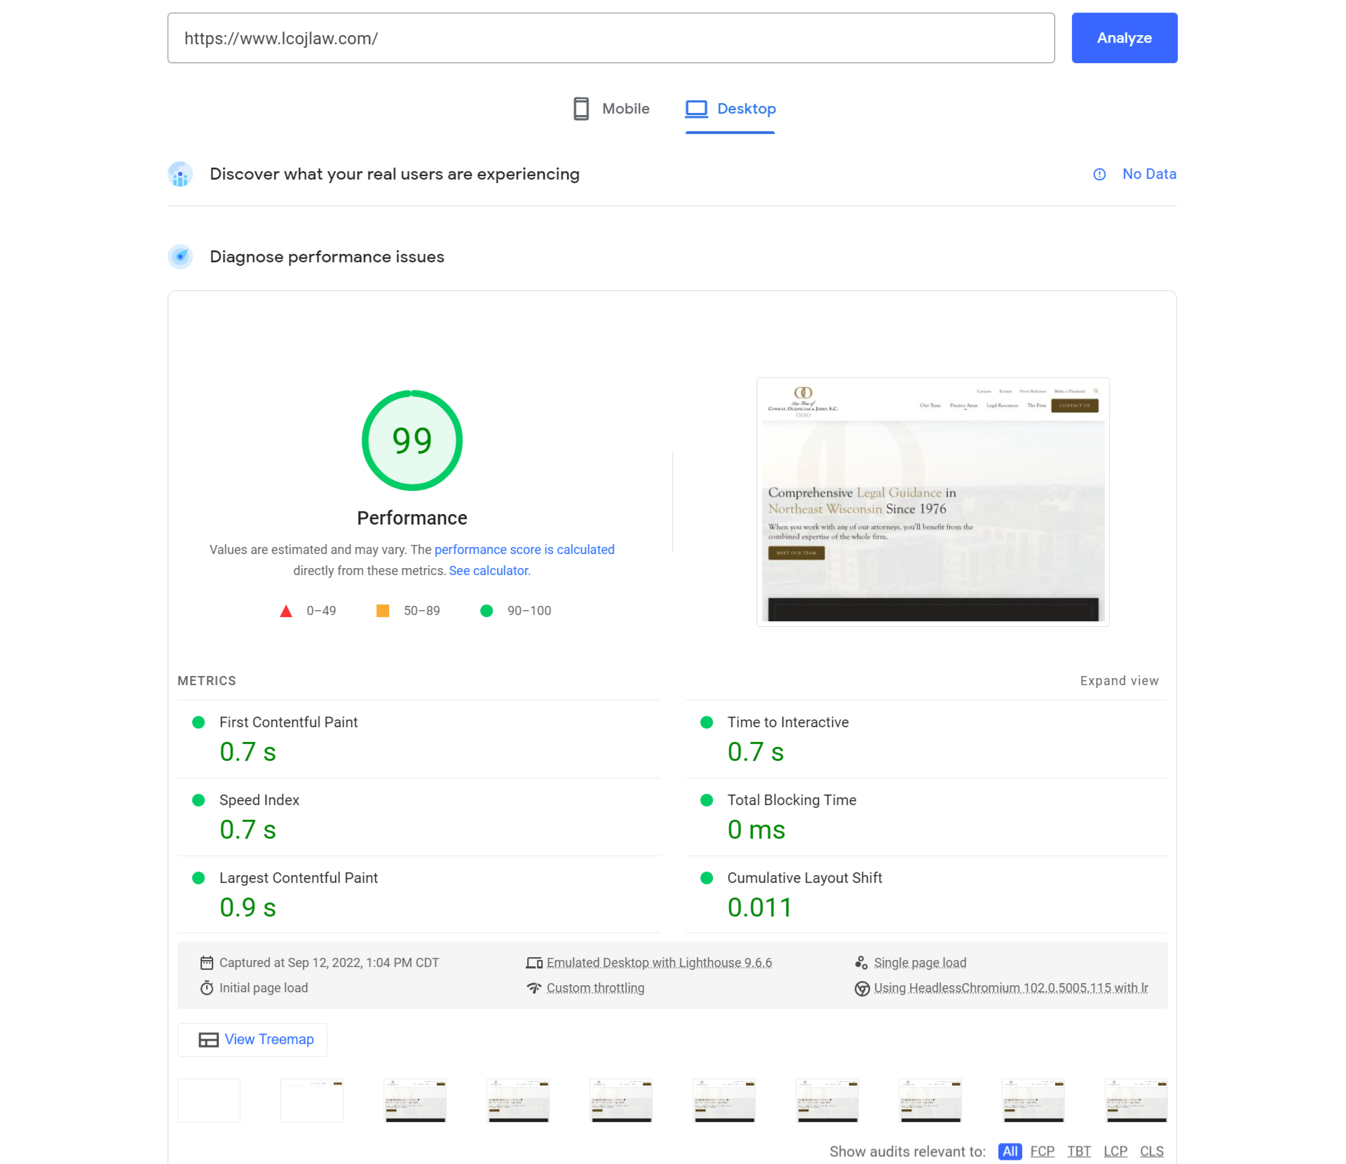Expand the Cumulative Layout Shift metric
Screen dimensions: 1346x1164
click(804, 878)
